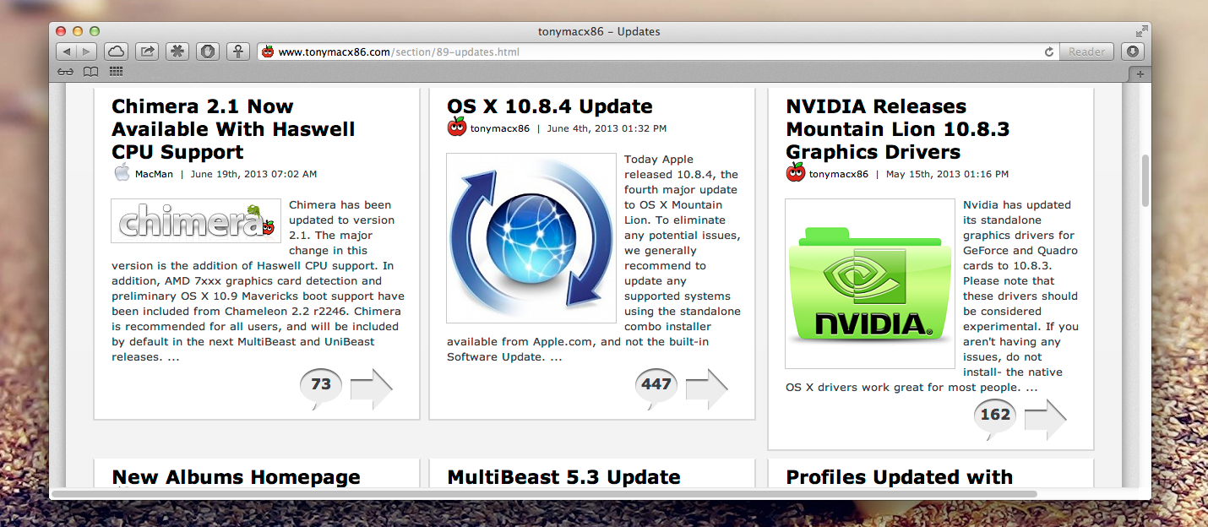Click the MacMan author name
Image resolution: width=1208 pixels, height=527 pixels.
point(154,174)
